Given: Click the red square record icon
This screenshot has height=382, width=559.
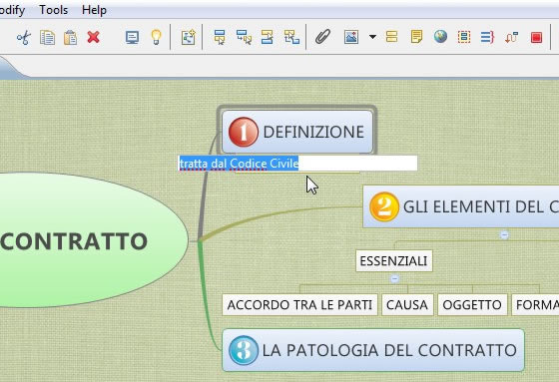Looking at the screenshot, I should [x=537, y=37].
